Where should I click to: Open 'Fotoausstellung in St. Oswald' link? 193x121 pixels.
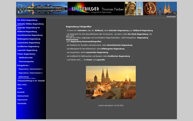click(31, 81)
